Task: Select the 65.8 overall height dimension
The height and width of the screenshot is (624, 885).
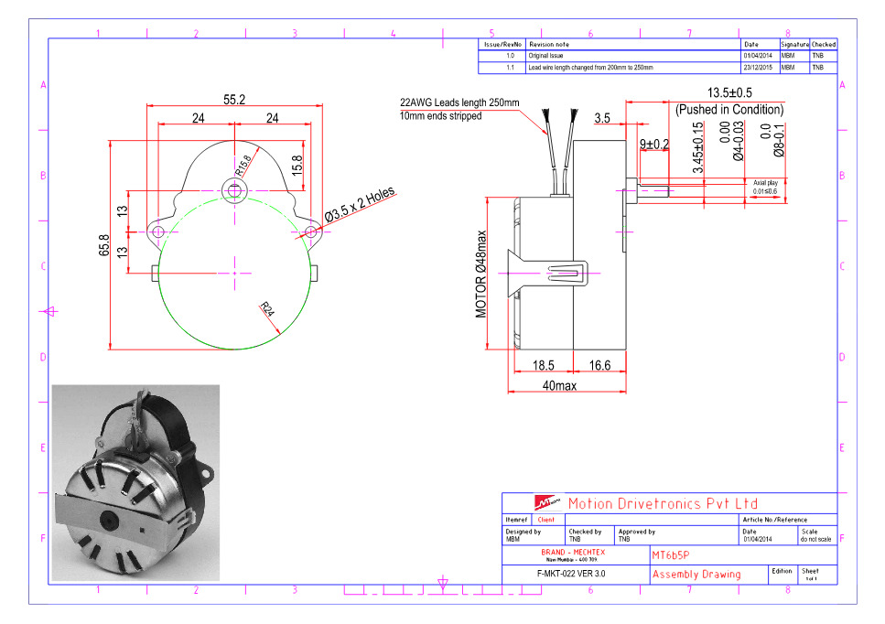Action: pyautogui.click(x=103, y=245)
